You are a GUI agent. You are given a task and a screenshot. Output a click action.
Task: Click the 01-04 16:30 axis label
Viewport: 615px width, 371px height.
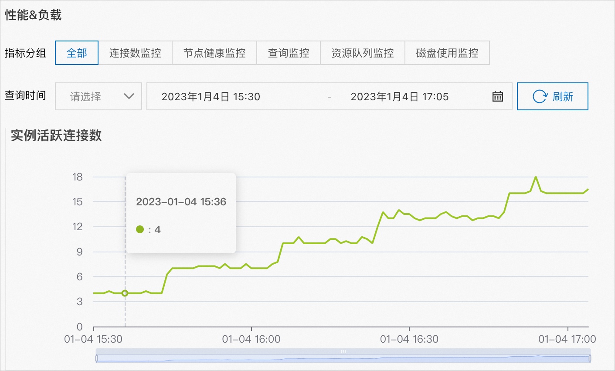pyautogui.click(x=409, y=339)
